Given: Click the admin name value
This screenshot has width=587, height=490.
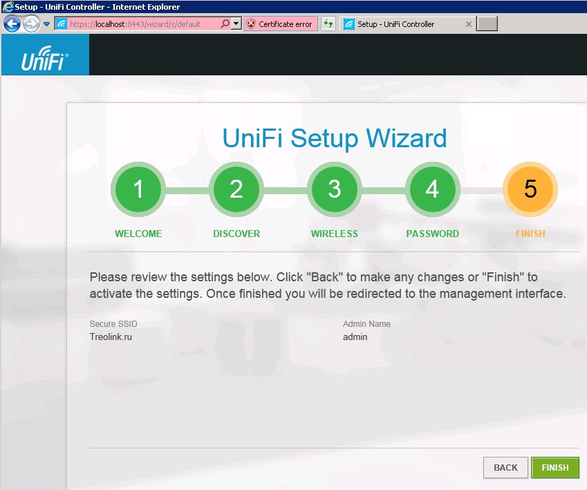Looking at the screenshot, I should (355, 337).
